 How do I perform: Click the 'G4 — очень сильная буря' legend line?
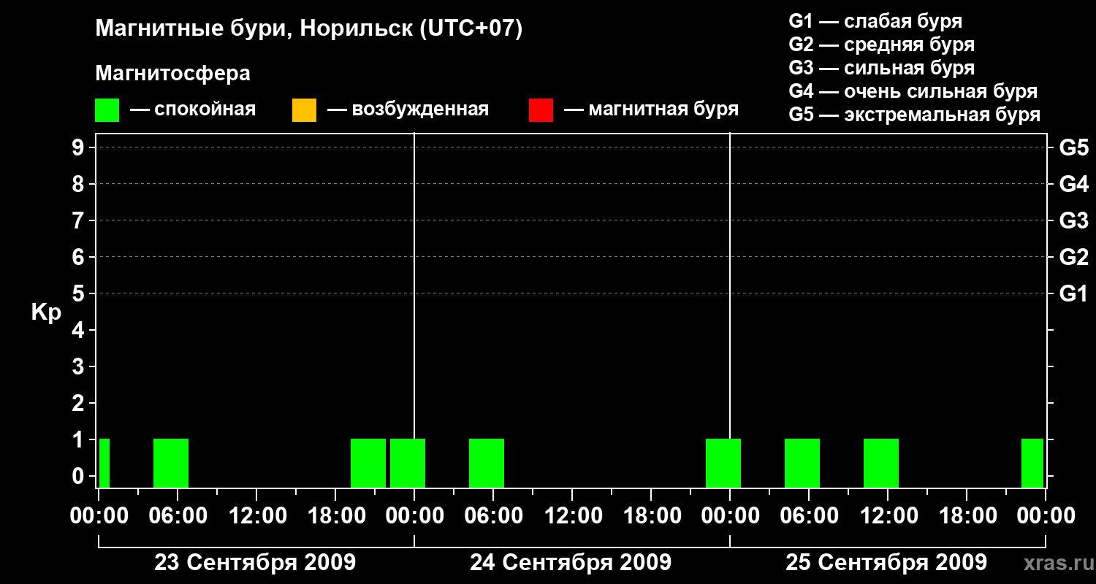click(913, 91)
